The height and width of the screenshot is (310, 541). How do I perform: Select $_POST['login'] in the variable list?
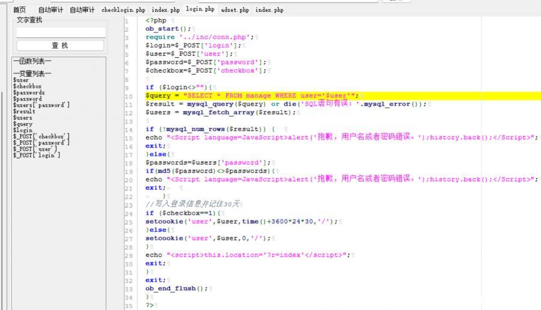pyautogui.click(x=37, y=155)
